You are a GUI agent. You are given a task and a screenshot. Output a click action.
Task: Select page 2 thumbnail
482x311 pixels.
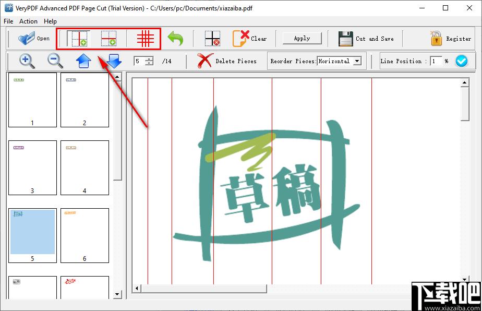click(x=85, y=100)
